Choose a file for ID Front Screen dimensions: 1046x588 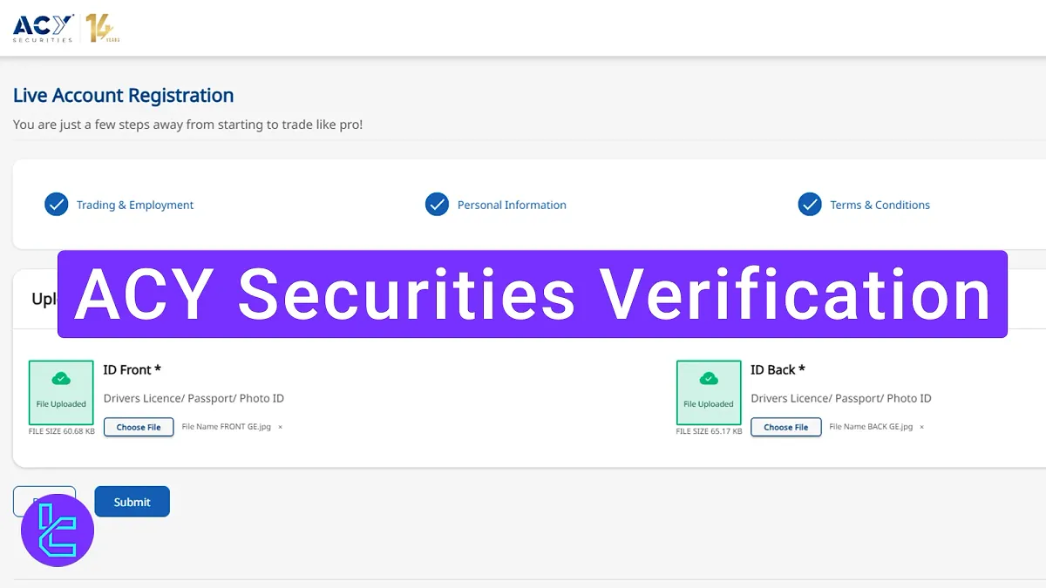(x=138, y=427)
